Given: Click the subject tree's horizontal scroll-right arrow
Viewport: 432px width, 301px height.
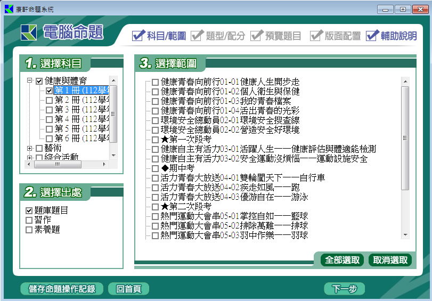Looking at the screenshot, I should click(105, 164).
